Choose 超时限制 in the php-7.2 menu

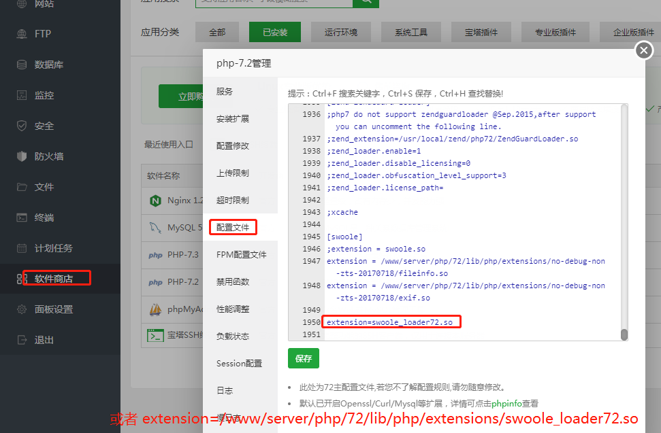[240, 201]
